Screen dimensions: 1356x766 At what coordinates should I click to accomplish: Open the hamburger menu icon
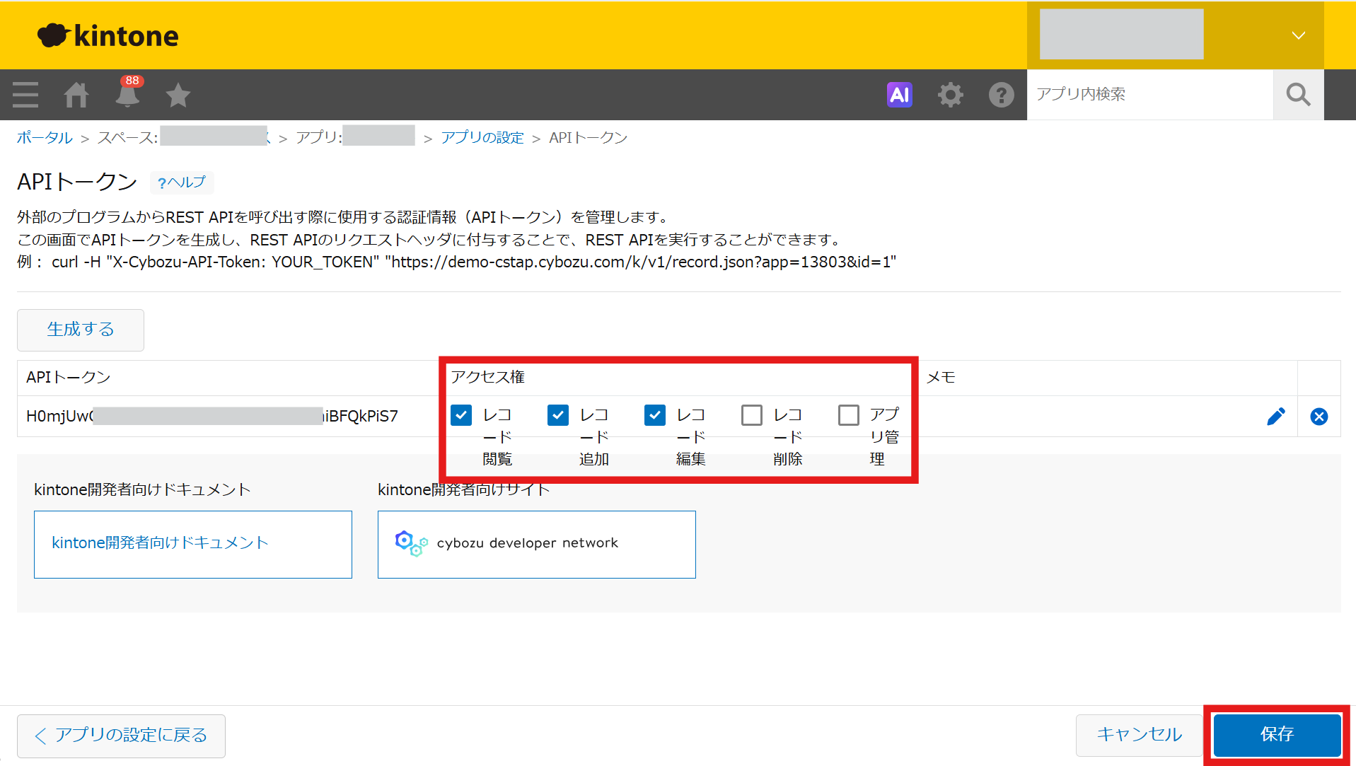pos(25,95)
